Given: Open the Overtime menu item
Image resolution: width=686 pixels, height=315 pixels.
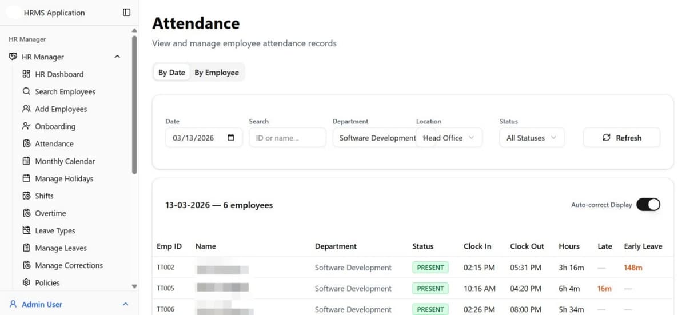Looking at the screenshot, I should click(50, 213).
